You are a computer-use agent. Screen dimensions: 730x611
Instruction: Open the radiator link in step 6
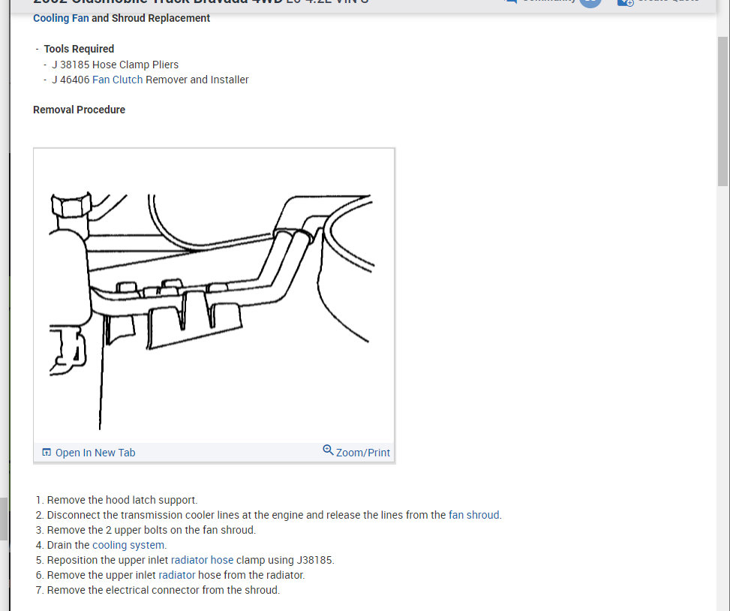pyautogui.click(x=177, y=575)
